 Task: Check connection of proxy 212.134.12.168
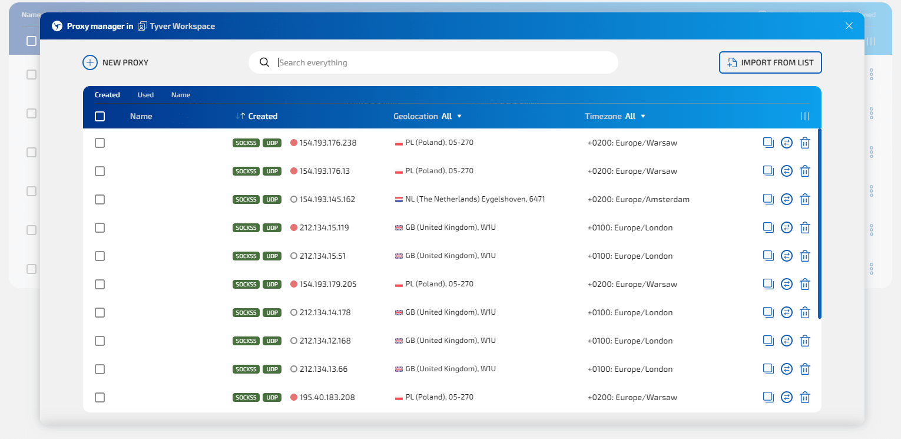787,341
